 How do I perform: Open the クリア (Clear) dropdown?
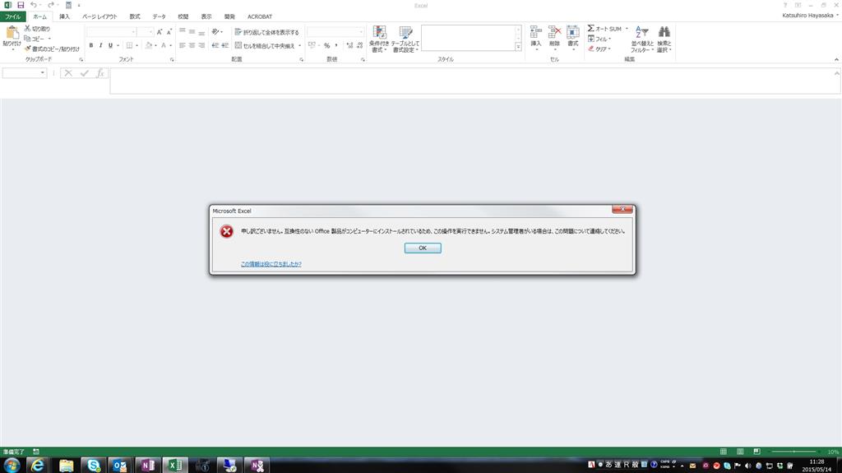(x=599, y=49)
